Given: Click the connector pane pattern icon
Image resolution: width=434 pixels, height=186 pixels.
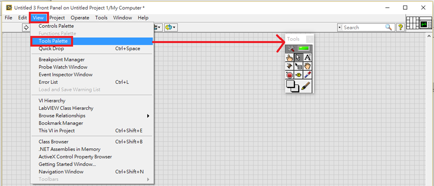Looking at the screenshot, I should [412, 23].
